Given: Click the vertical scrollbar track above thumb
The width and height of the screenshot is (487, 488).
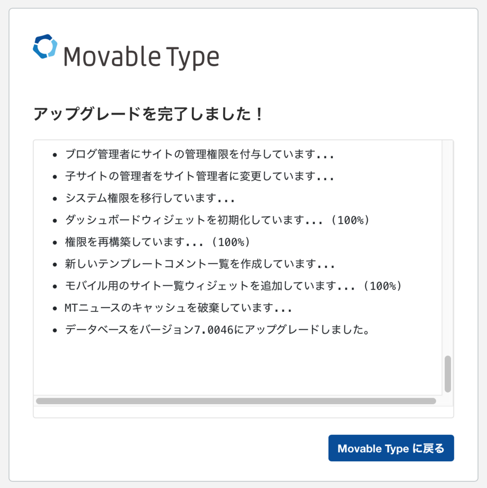Looking at the screenshot, I should pos(448,244).
